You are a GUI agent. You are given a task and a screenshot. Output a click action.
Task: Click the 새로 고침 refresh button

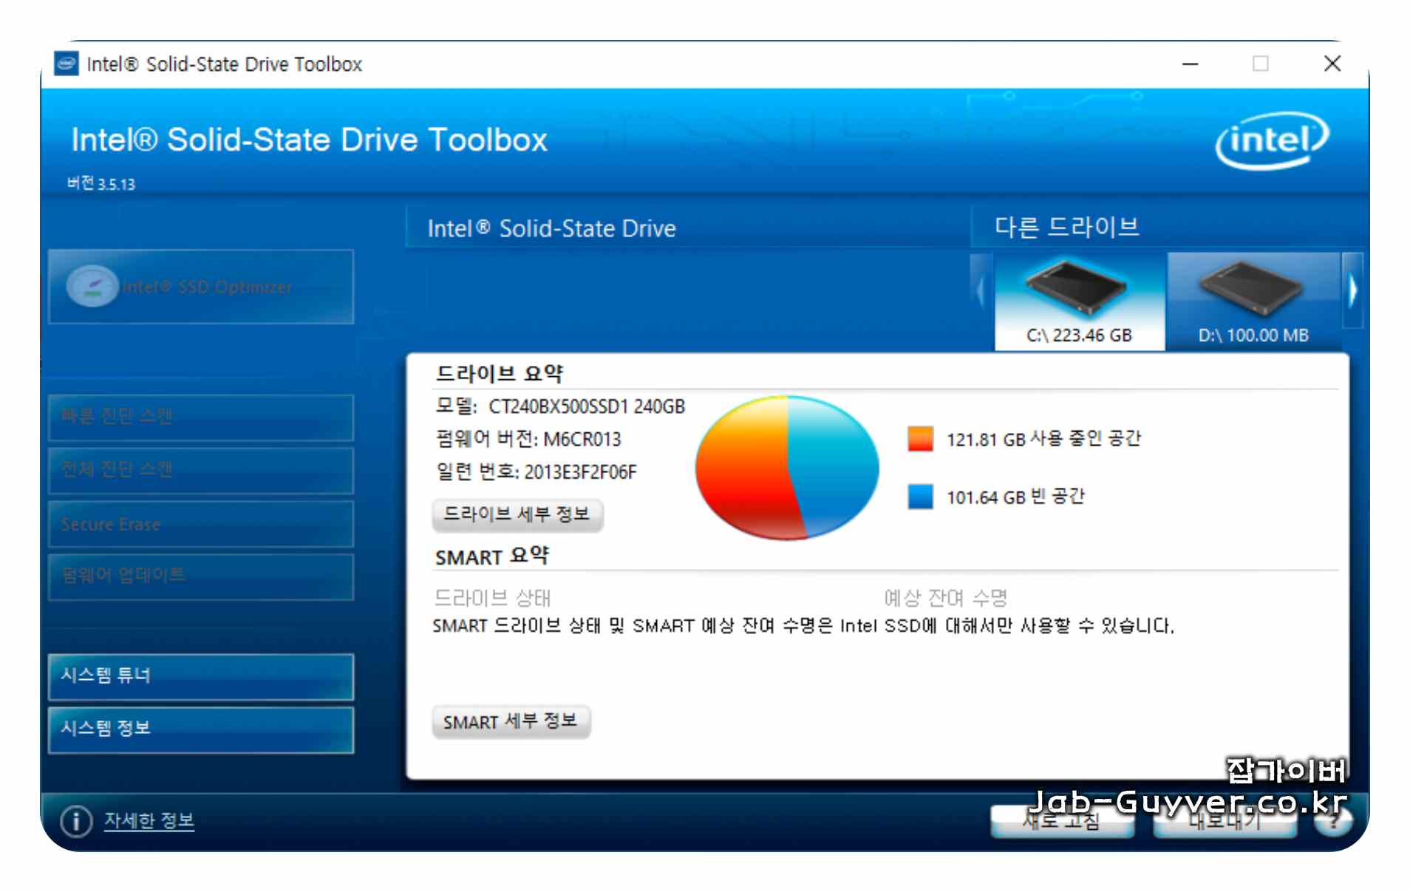click(x=1062, y=821)
